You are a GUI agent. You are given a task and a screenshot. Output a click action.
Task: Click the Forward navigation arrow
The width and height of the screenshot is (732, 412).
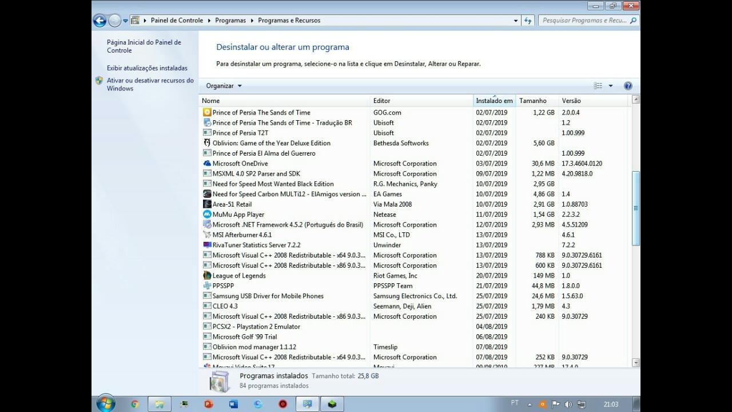(x=114, y=21)
